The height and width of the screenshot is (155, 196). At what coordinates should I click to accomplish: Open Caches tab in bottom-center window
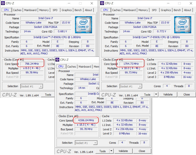point(72,67)
